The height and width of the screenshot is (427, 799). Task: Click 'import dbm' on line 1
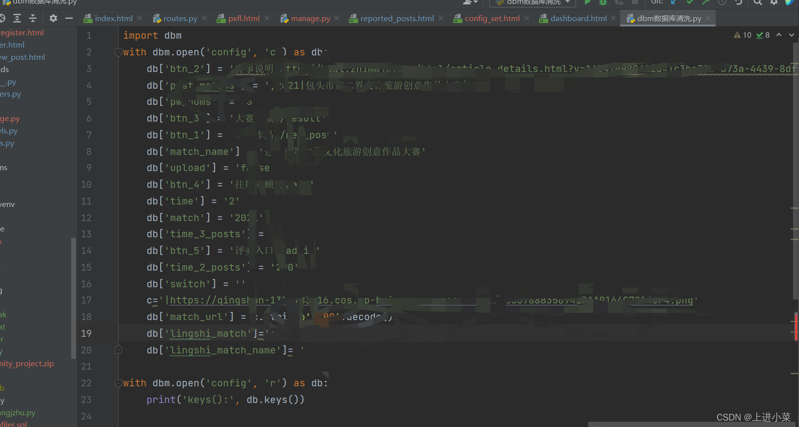(152, 35)
